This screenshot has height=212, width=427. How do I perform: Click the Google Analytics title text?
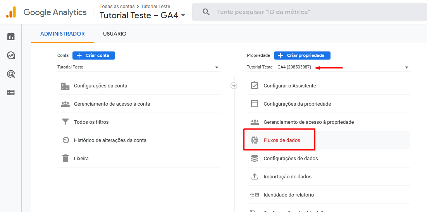click(x=55, y=12)
